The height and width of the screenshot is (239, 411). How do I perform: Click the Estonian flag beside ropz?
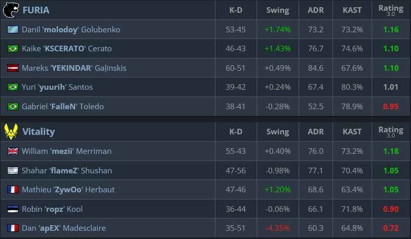coord(13,209)
